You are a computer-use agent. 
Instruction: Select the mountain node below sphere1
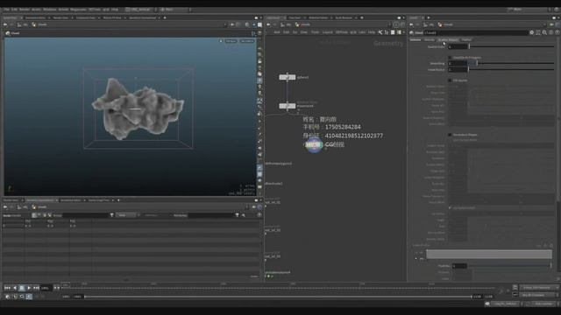point(288,106)
